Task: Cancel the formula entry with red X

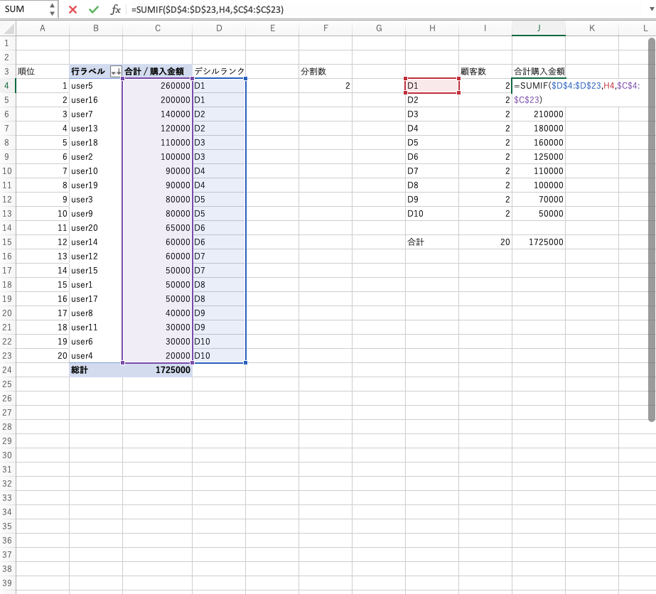Action: point(72,9)
